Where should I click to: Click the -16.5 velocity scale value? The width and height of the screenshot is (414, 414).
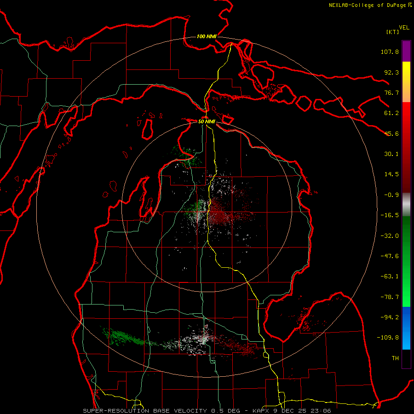pyautogui.click(x=390, y=215)
